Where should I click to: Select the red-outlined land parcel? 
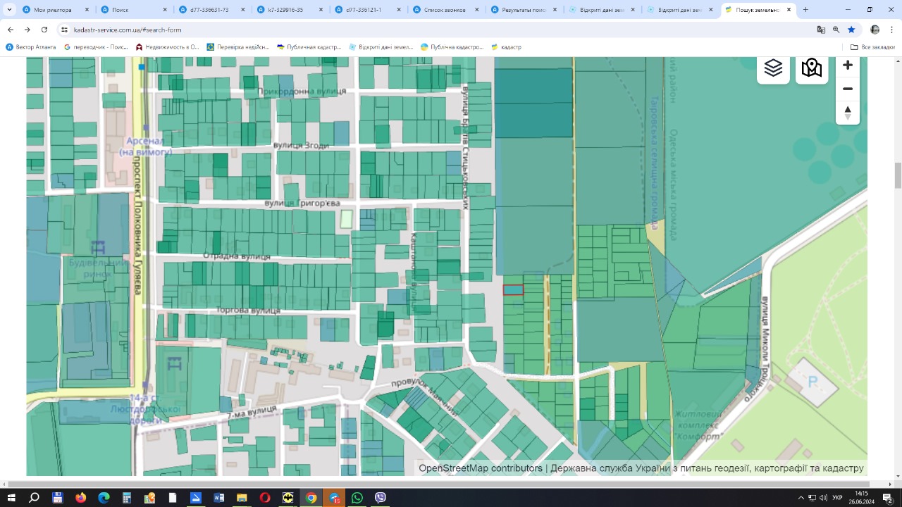513,289
